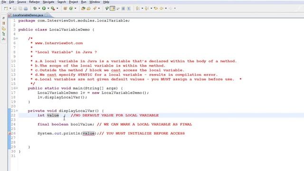This screenshot has width=304, height=171.
Task: Click the New file toolbar icon
Action: point(6,9)
